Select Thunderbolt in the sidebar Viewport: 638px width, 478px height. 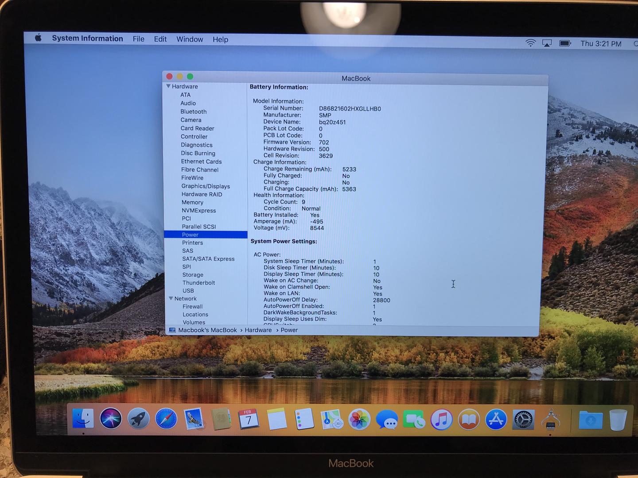point(198,283)
